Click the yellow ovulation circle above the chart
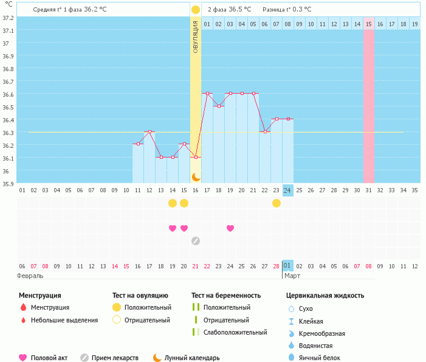This screenshot has width=426, height=362. point(195,10)
